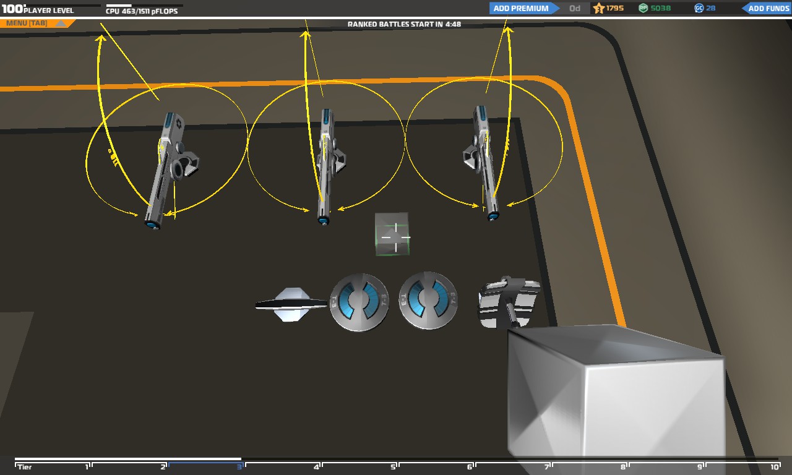The image size is (792, 475).
Task: Click tier marker 4 on the tier bar
Action: tap(317, 467)
